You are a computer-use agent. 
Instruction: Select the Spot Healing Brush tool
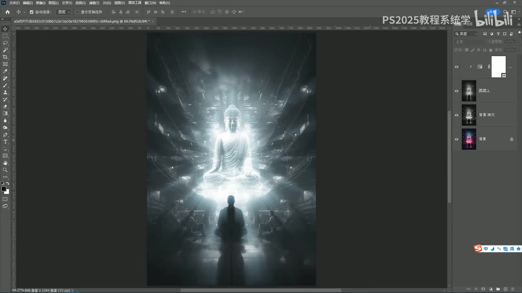click(x=5, y=78)
